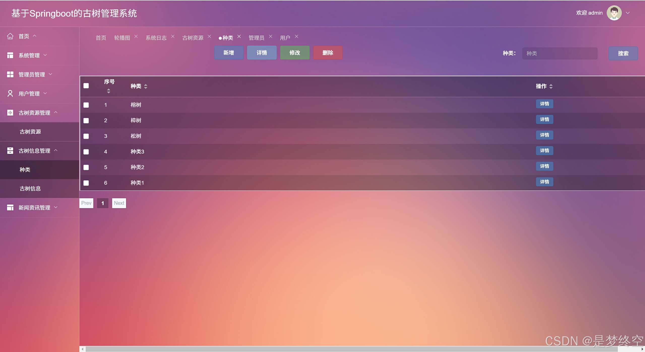Sort by the 操作 column arrows

click(x=551, y=86)
